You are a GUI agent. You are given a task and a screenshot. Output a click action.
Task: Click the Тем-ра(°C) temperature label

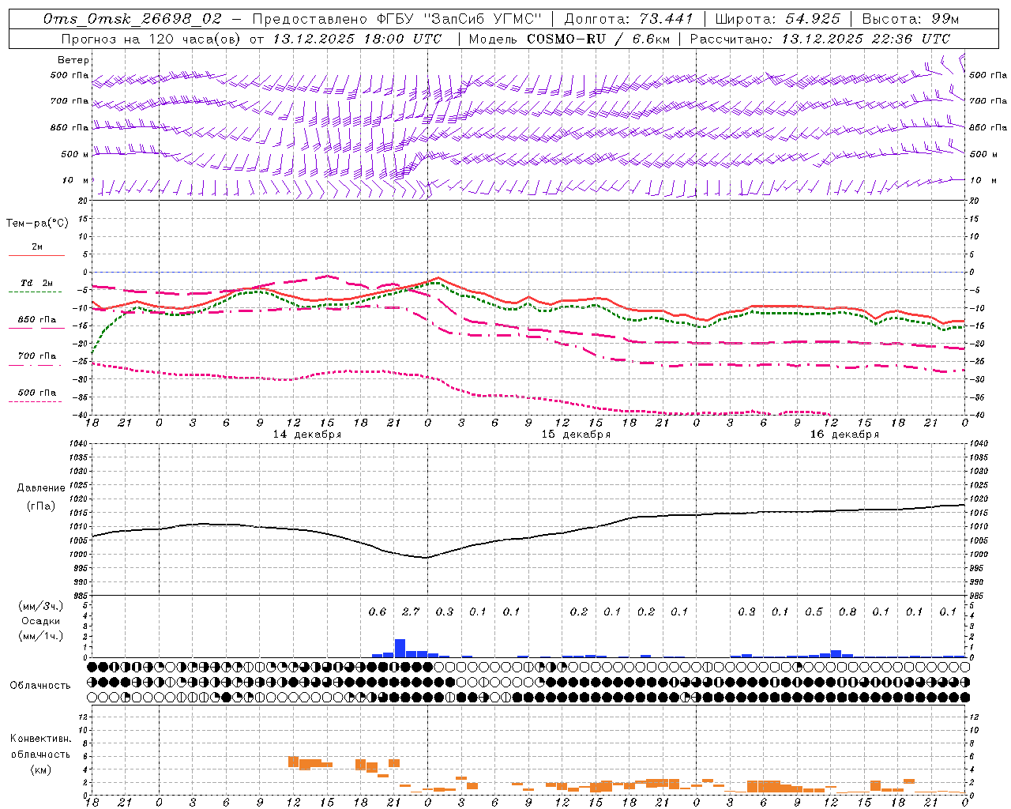click(37, 223)
